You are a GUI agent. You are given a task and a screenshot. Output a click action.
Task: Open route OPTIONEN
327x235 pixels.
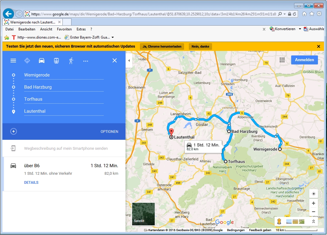tap(109, 131)
